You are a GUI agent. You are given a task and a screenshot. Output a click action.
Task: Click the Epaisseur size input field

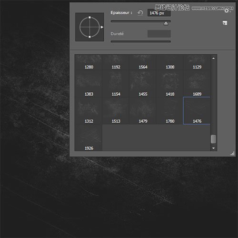point(159,13)
